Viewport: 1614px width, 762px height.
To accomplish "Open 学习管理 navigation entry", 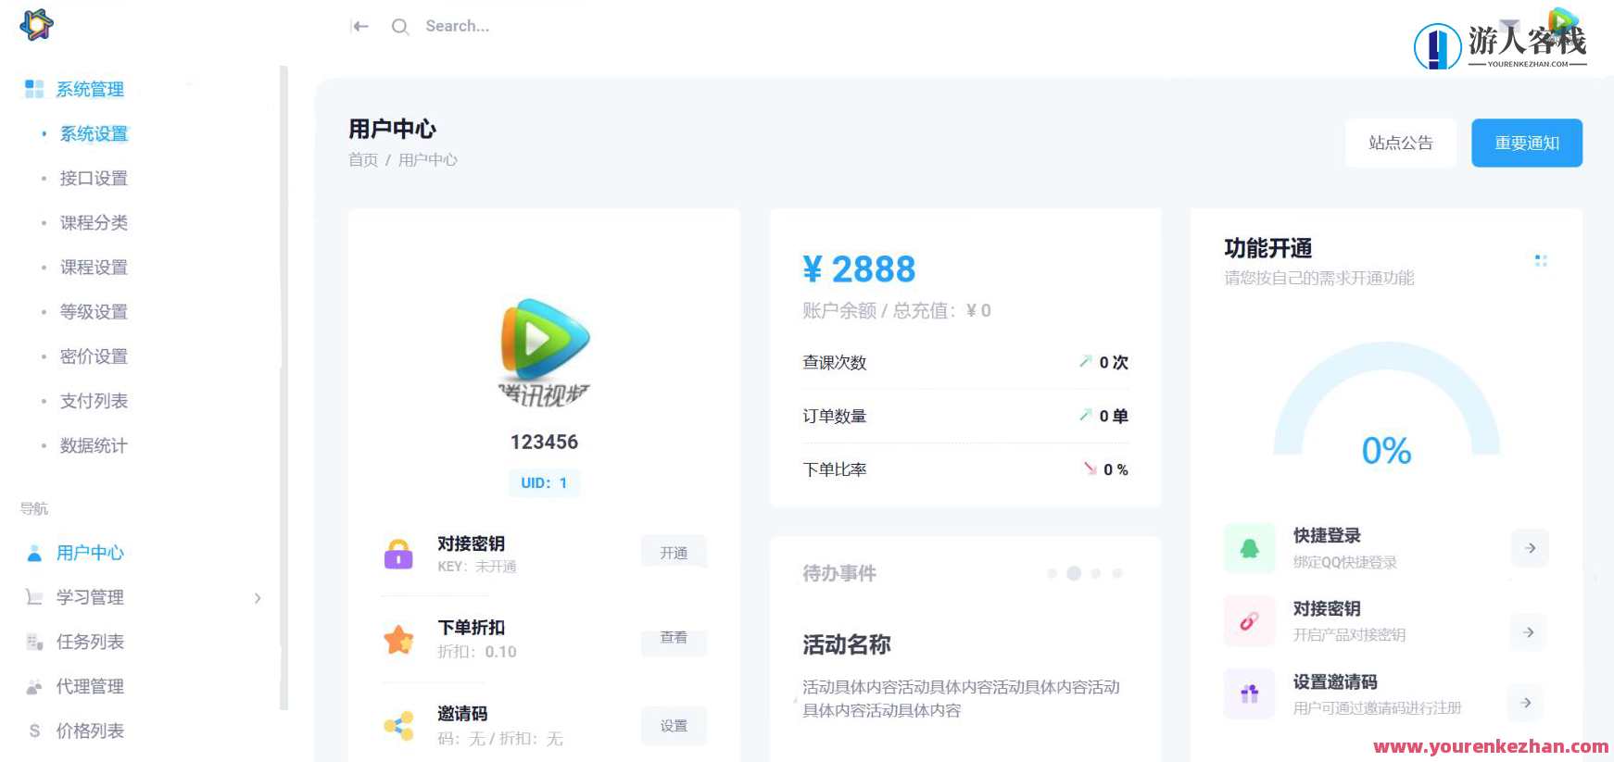I will 90,597.
